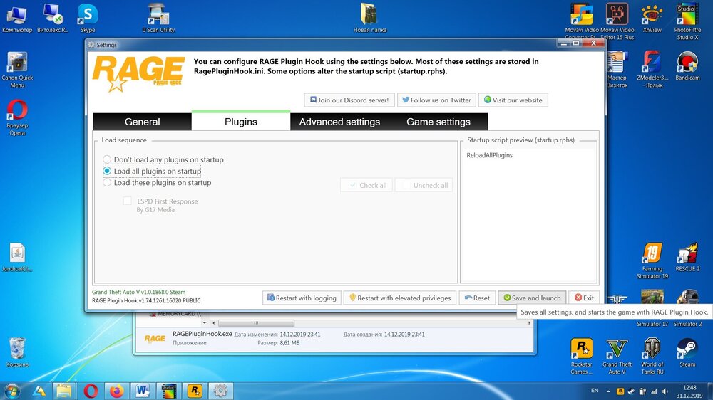713x400 pixels.
Task: Open Farming Simulator 19 shortcut
Action: point(652,261)
